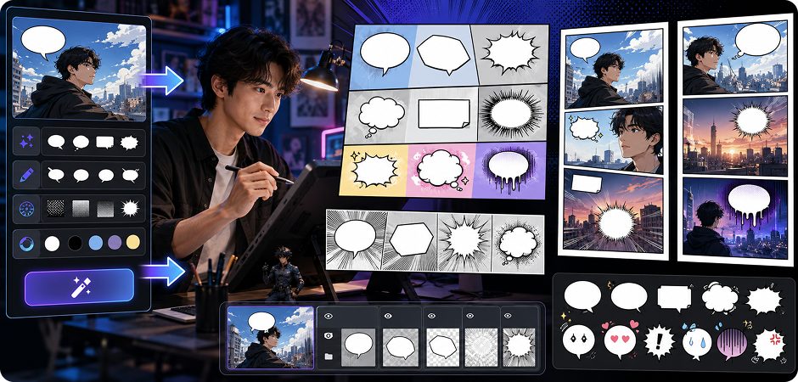Image resolution: width=798 pixels, height=382 pixels.
Task: Pick the heart-eyes bubble sticker
Action: (x=620, y=340)
